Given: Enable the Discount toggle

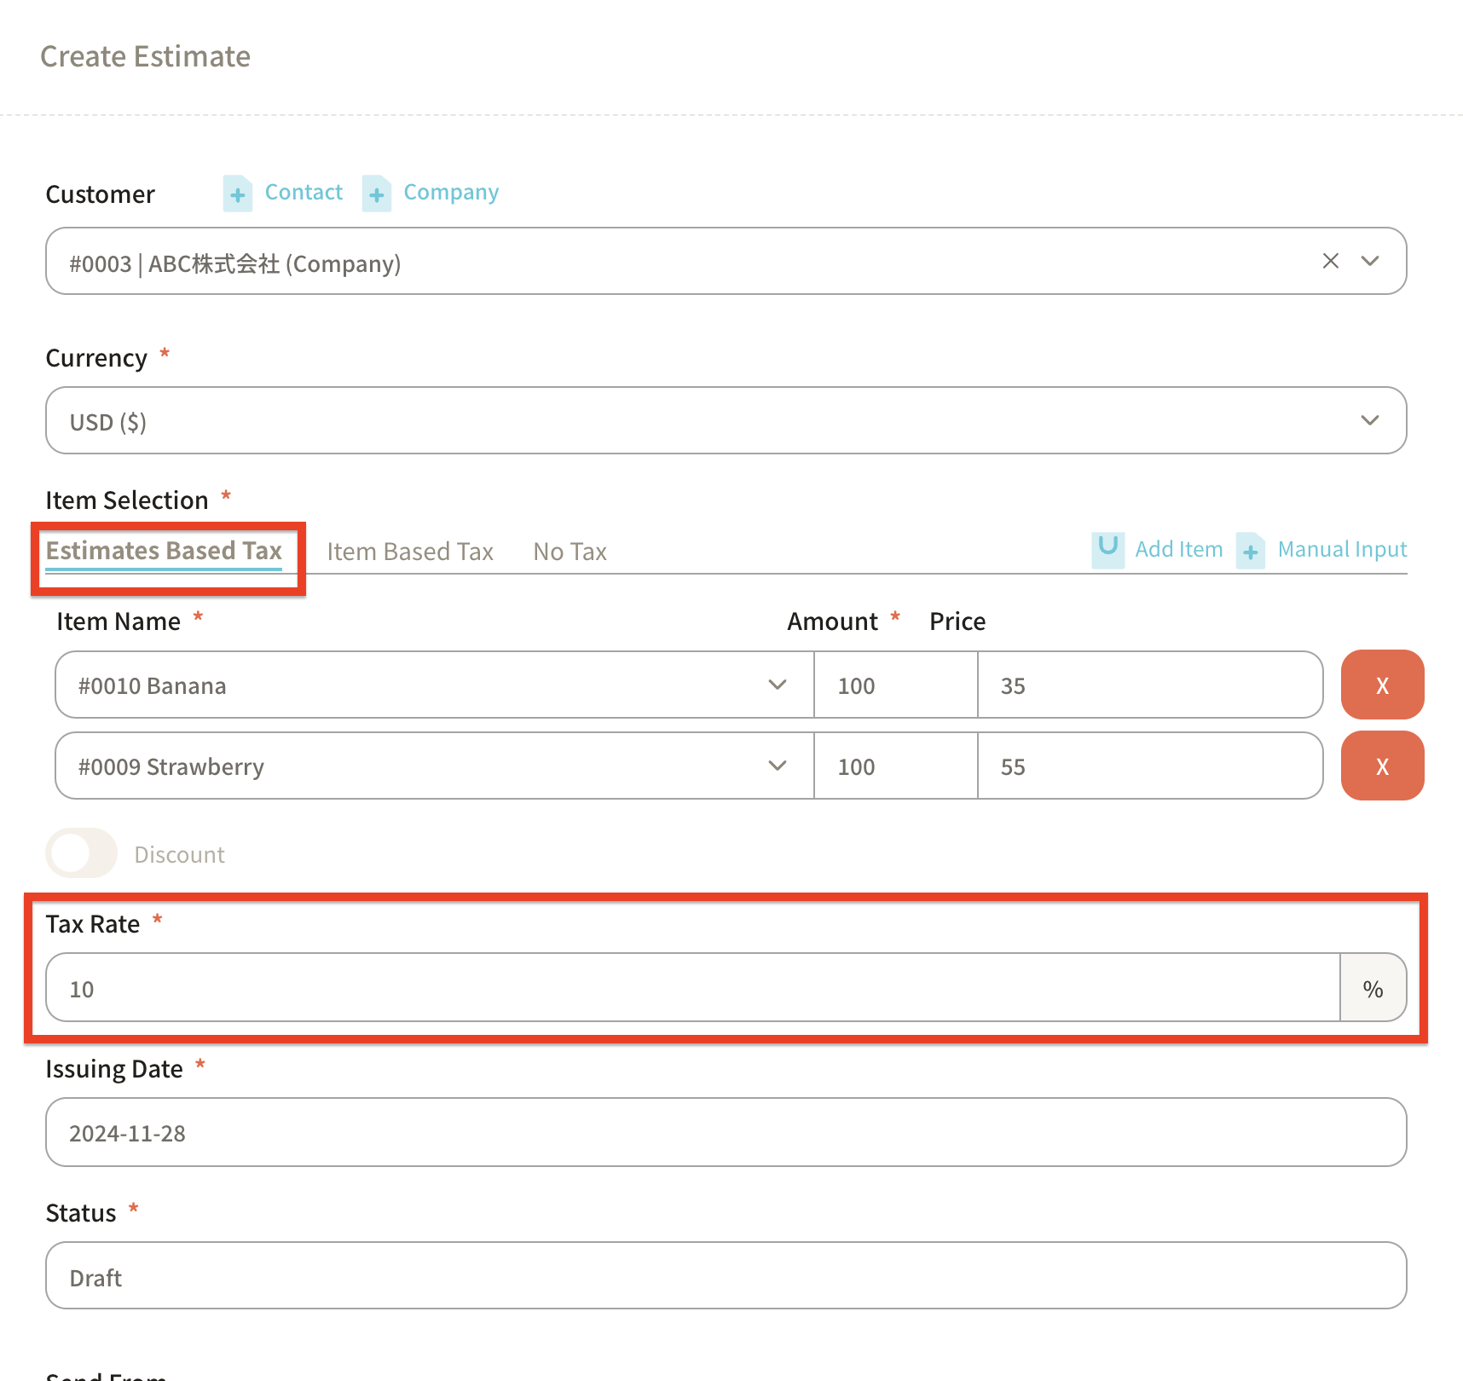Looking at the screenshot, I should pos(81,853).
